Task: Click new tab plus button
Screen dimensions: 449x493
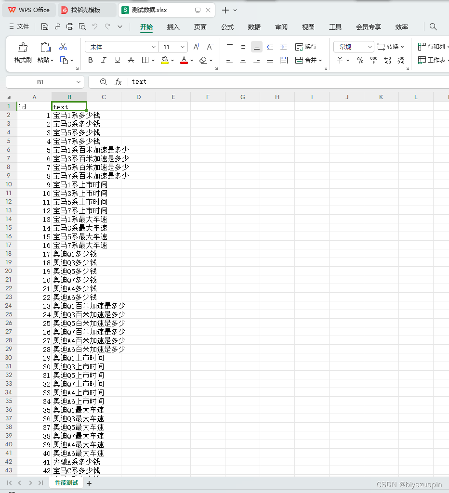Action: [x=225, y=10]
